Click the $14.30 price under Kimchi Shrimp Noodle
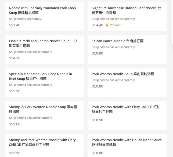Image resolution: width=173 pixels, height=157 pixels. [x=15, y=58]
